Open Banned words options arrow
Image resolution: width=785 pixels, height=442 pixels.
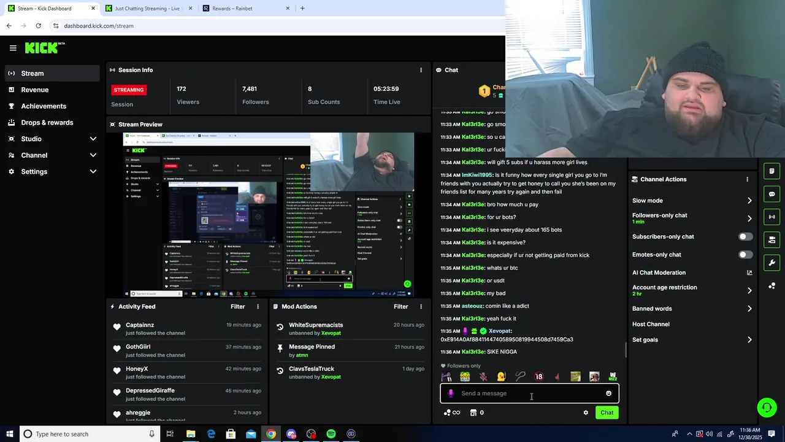click(749, 309)
